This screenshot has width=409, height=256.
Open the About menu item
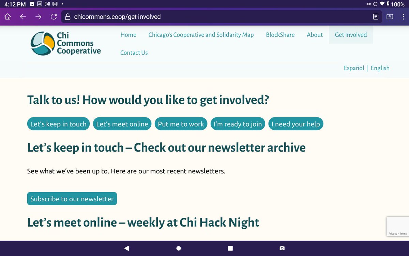(315, 35)
